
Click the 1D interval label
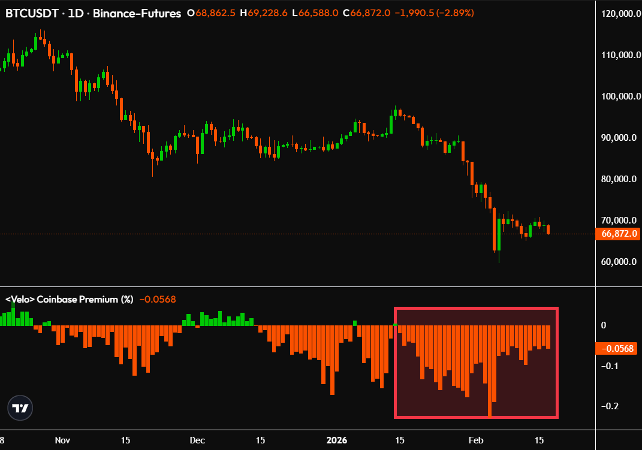[76, 14]
